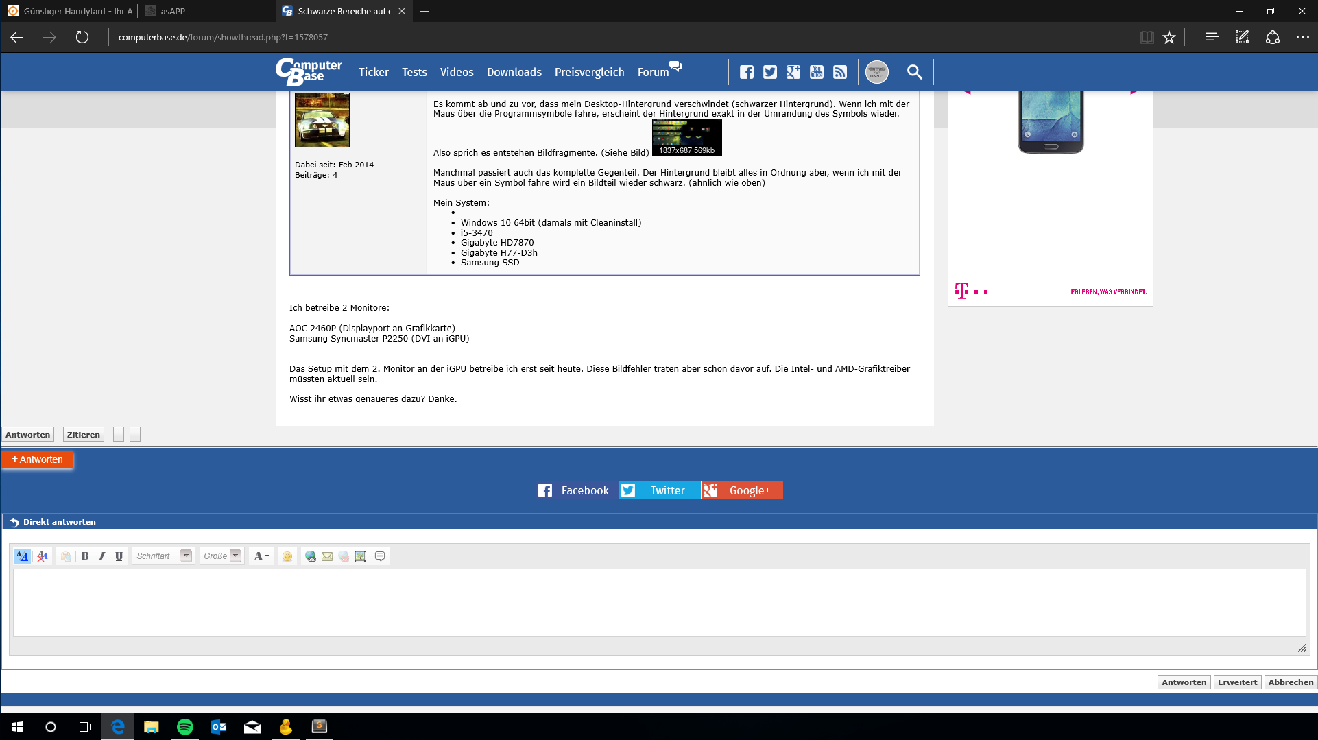Insert an email link with the envelope icon
The image size is (1318, 740).
click(x=327, y=556)
